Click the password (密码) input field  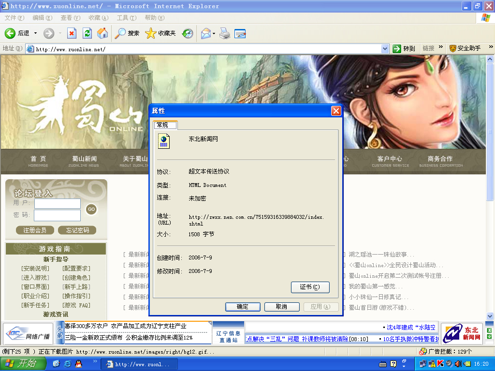(57, 216)
